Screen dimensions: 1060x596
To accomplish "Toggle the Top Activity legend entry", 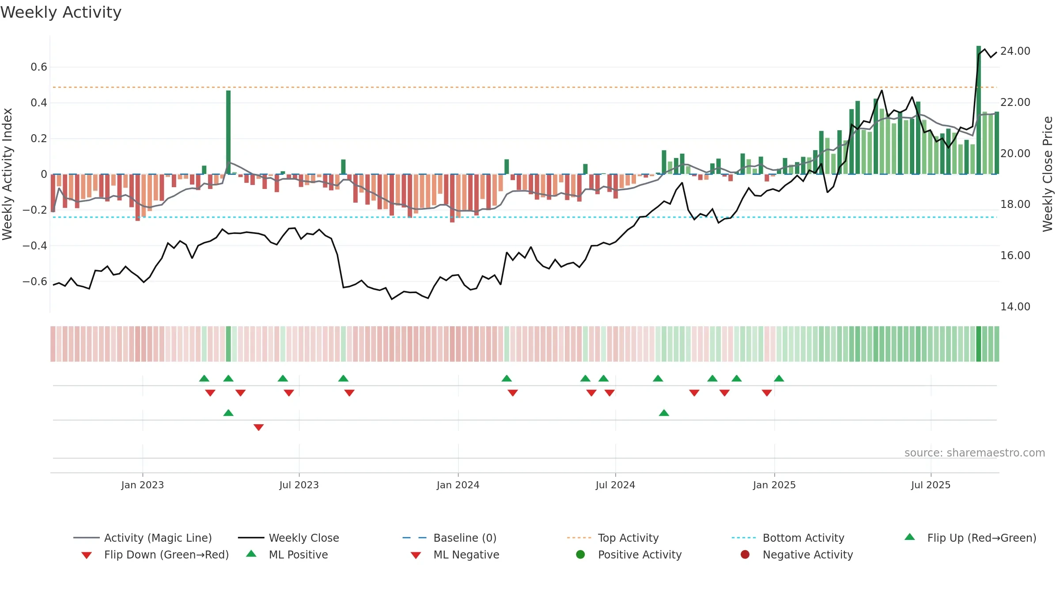I will (x=613, y=538).
